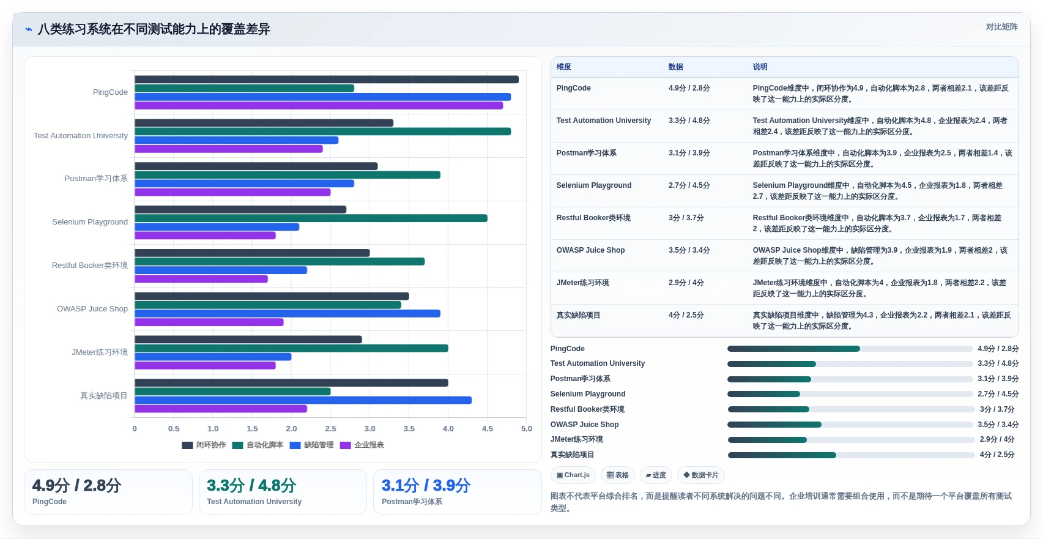Image resolution: width=1043 pixels, height=539 pixels.
Task: Toggle the 企业报表 legend swatch
Action: click(346, 445)
